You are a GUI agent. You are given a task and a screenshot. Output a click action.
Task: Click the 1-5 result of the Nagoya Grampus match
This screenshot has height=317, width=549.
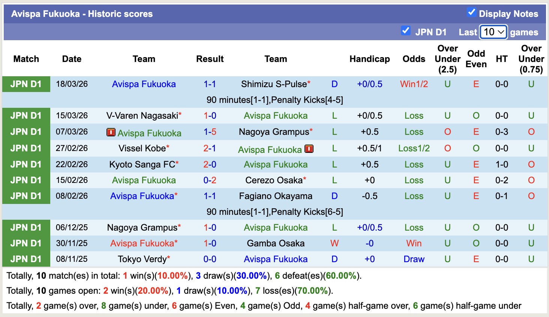pyautogui.click(x=210, y=132)
